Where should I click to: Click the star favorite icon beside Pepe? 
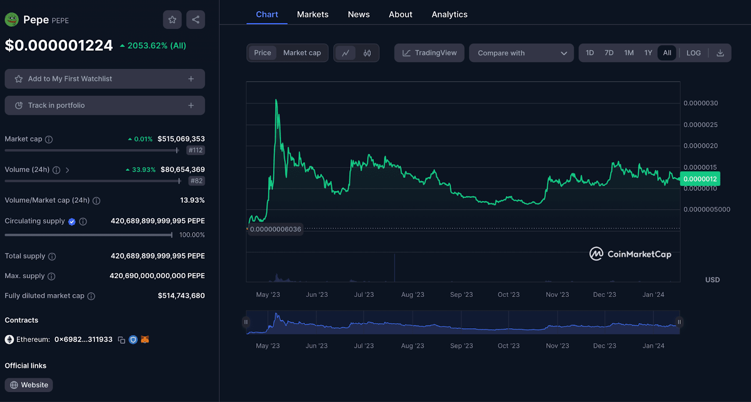tap(172, 20)
